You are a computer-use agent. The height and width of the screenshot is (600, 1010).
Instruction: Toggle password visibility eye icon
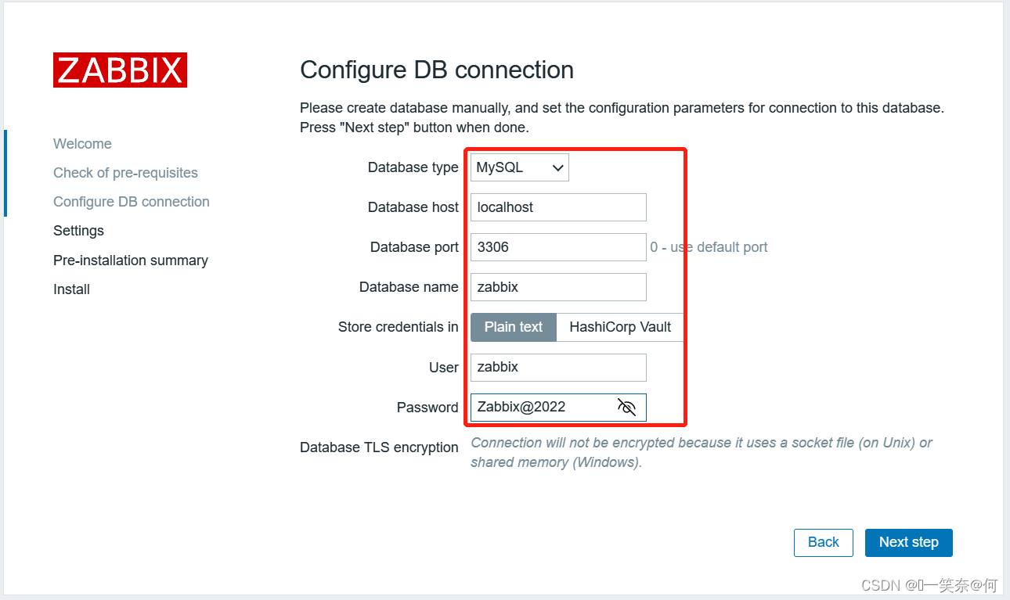pyautogui.click(x=626, y=407)
